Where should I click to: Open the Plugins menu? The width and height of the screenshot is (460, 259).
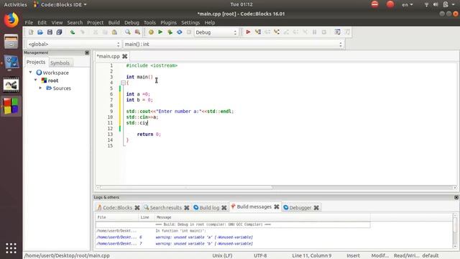(x=168, y=22)
